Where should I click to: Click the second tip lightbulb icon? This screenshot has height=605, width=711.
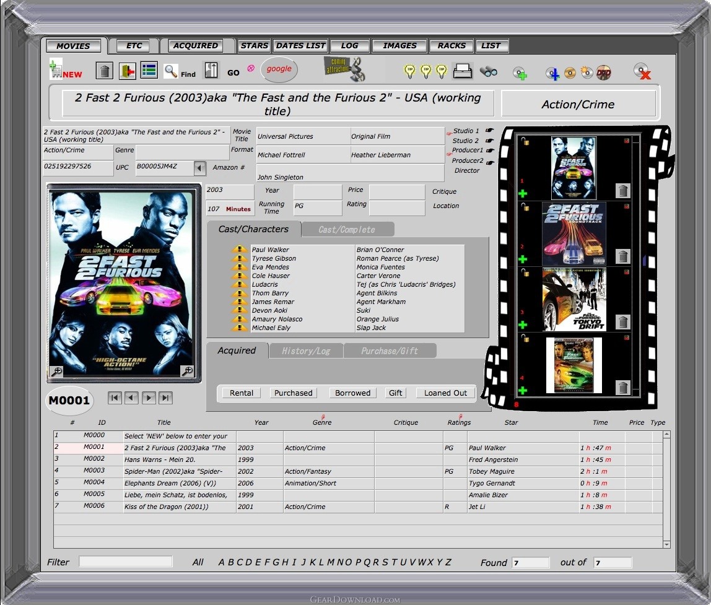tap(425, 71)
